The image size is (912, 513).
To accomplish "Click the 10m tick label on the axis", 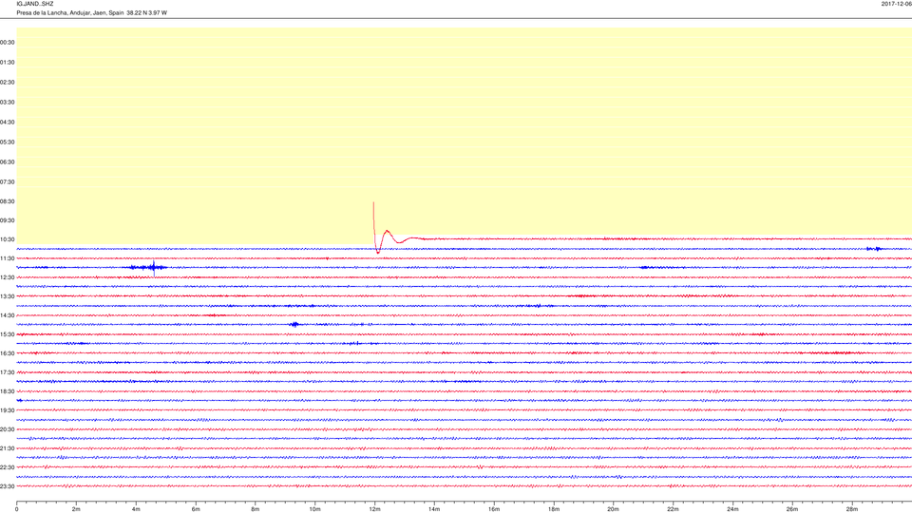I will [x=314, y=509].
